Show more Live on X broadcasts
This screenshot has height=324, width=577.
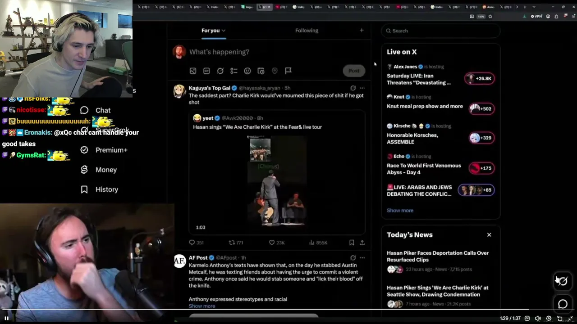pyautogui.click(x=400, y=210)
